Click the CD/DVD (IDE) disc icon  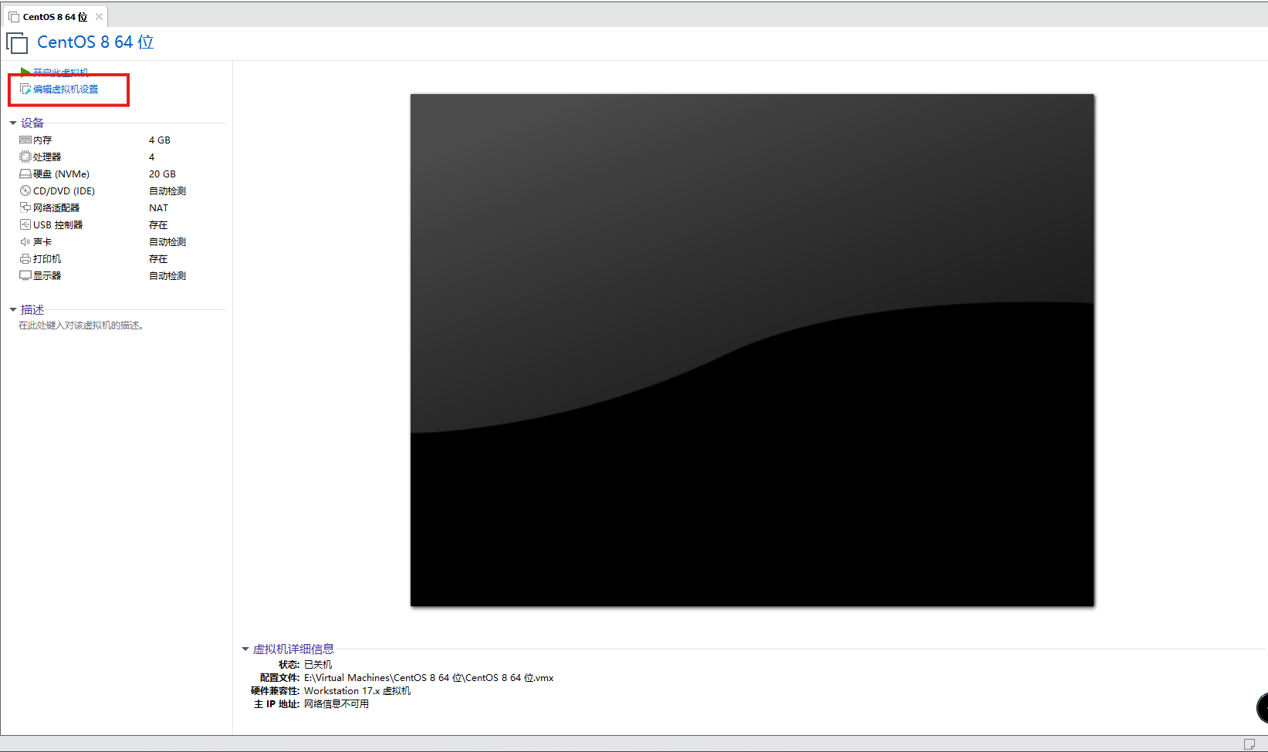[25, 191]
